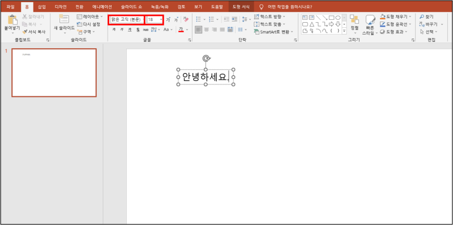The width and height of the screenshot is (453, 225).
Task: Toggle italic formatting
Action: pyautogui.click(x=122, y=29)
